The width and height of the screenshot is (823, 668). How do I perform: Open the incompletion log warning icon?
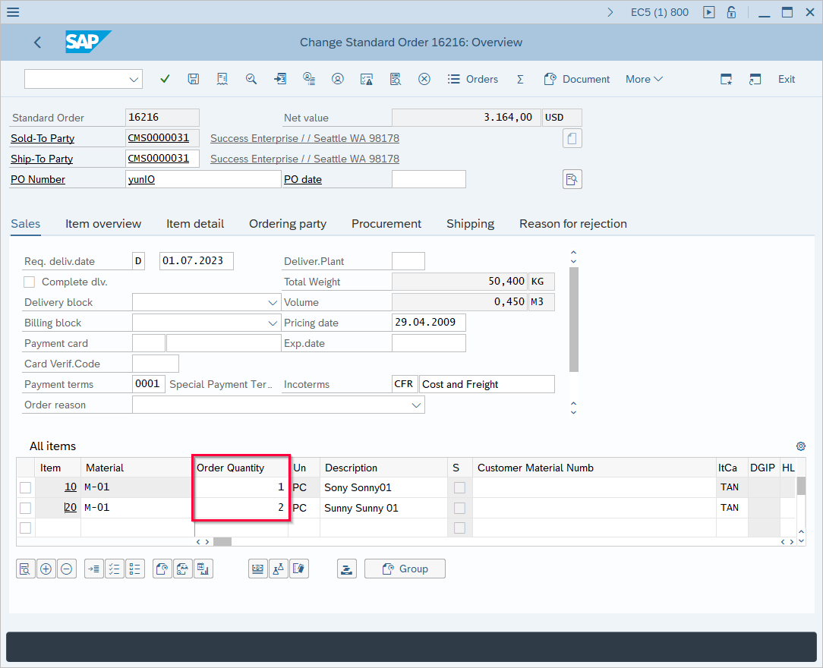coord(367,79)
